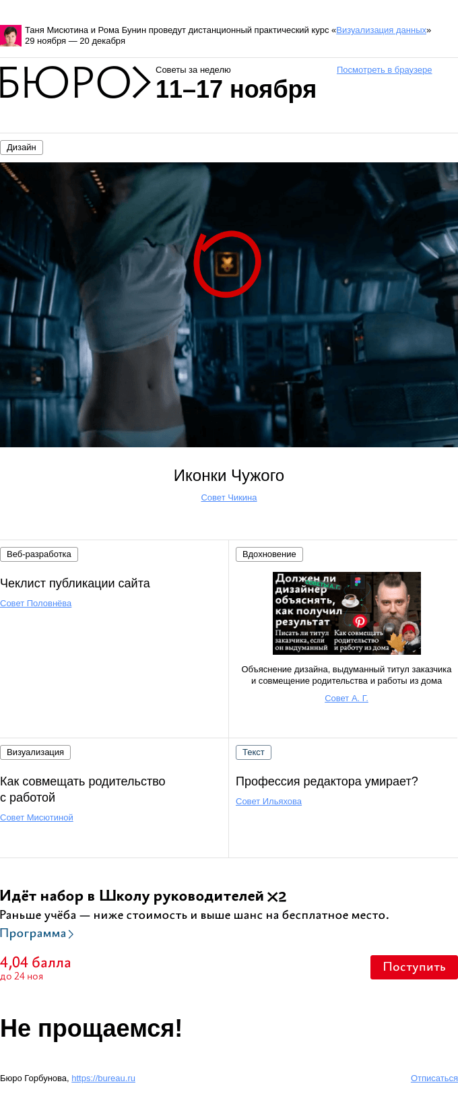Open 'Совет Ильяхова' link
Image resolution: width=458 pixels, height=1098 pixels.
point(269,802)
